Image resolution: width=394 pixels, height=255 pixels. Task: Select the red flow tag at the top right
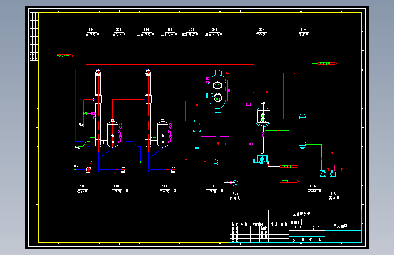tap(327, 64)
